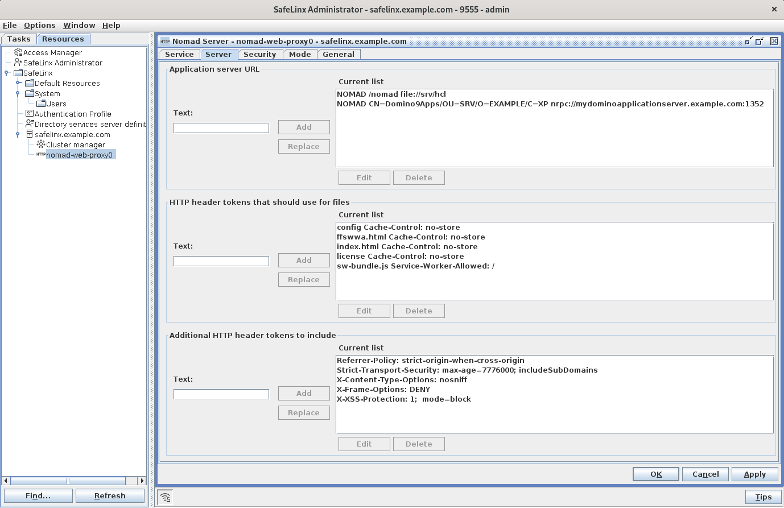Image resolution: width=784 pixels, height=508 pixels.
Task: Click the Access Manager gear icon
Action: point(18,52)
